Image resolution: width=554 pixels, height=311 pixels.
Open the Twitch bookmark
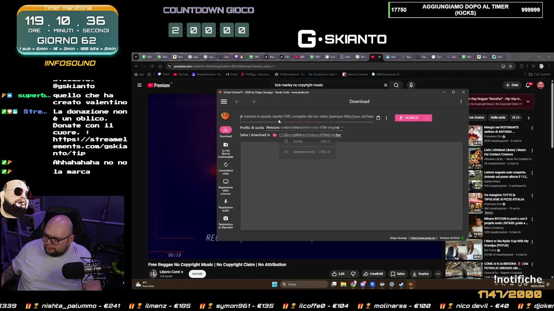(164, 74)
